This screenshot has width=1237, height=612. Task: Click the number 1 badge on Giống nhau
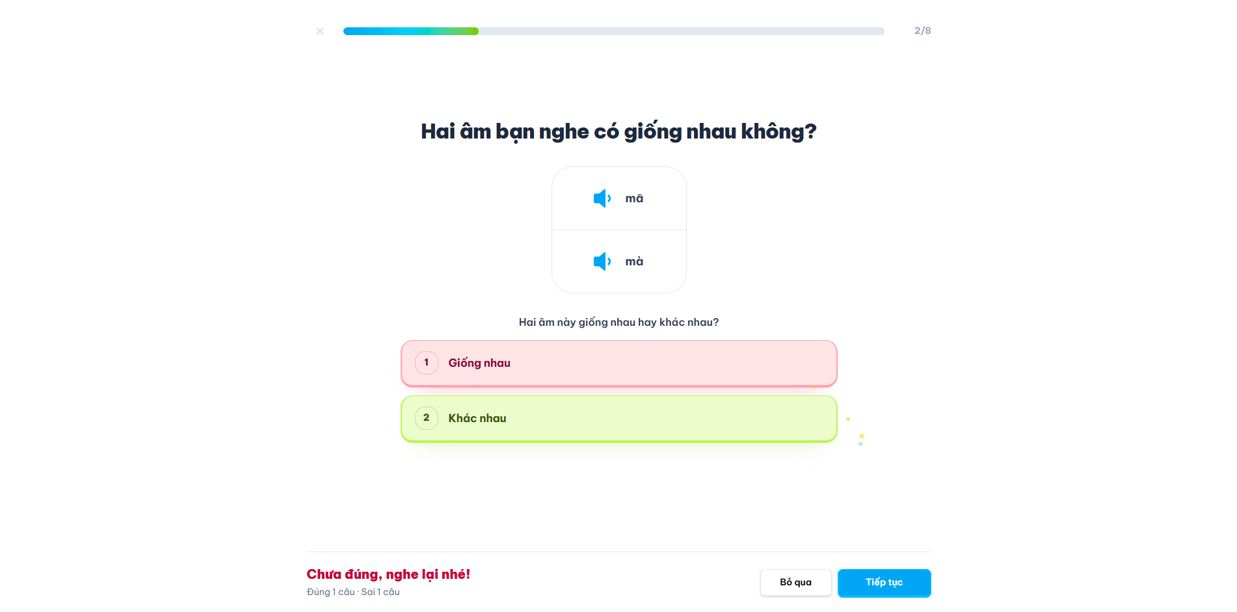pos(427,363)
